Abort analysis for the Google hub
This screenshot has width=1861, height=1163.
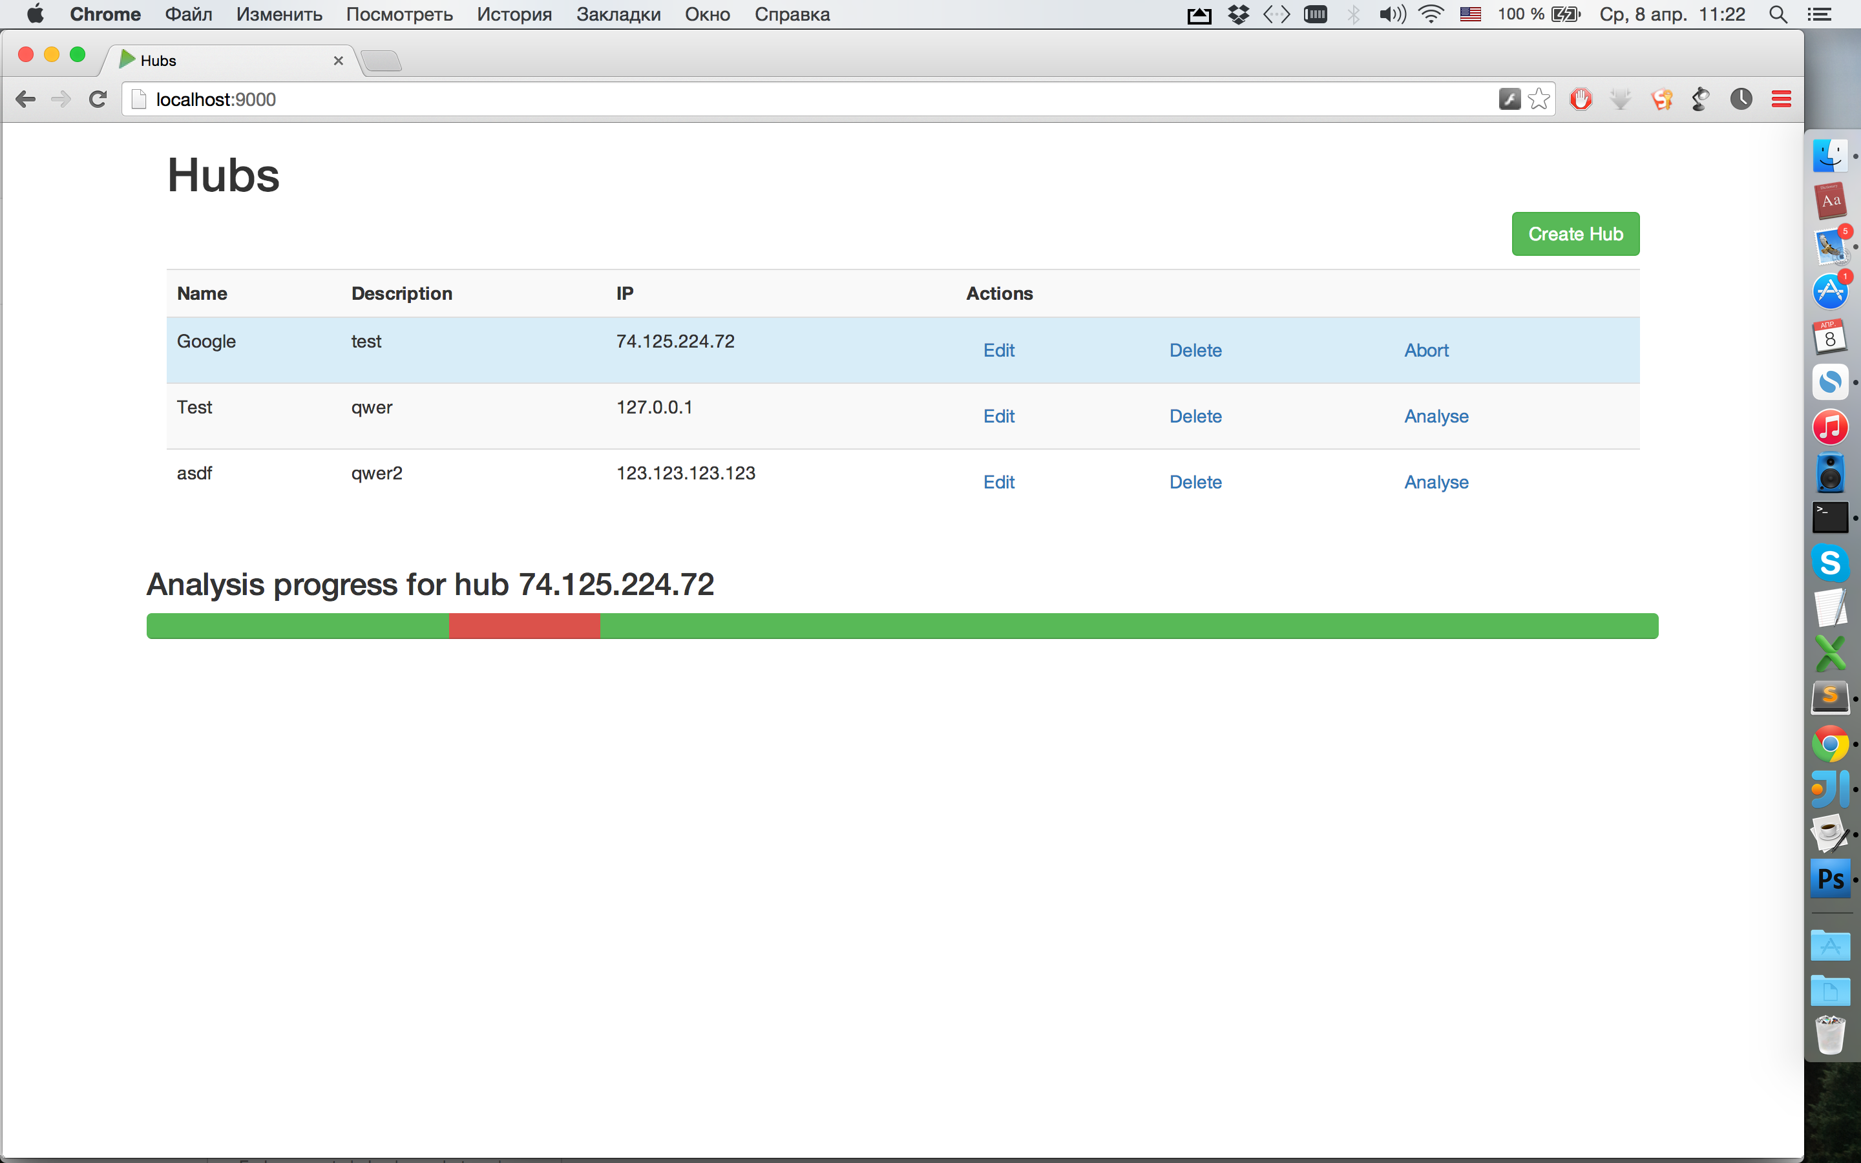tap(1425, 351)
